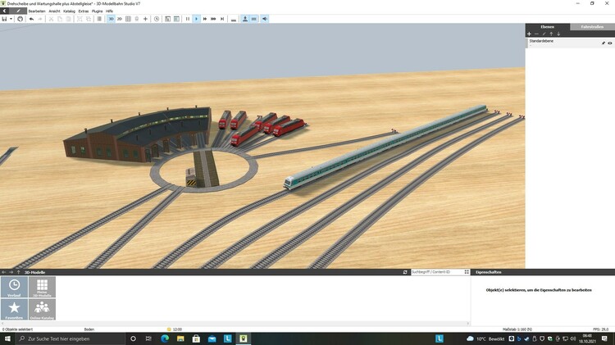615x345 pixels.
Task: Open the Online-Katalog tile
Action: (42, 309)
